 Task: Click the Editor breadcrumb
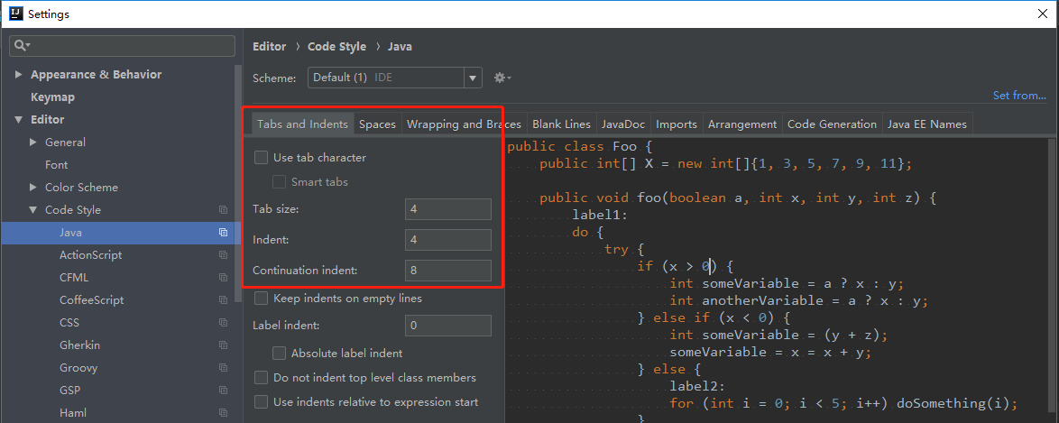tap(270, 47)
